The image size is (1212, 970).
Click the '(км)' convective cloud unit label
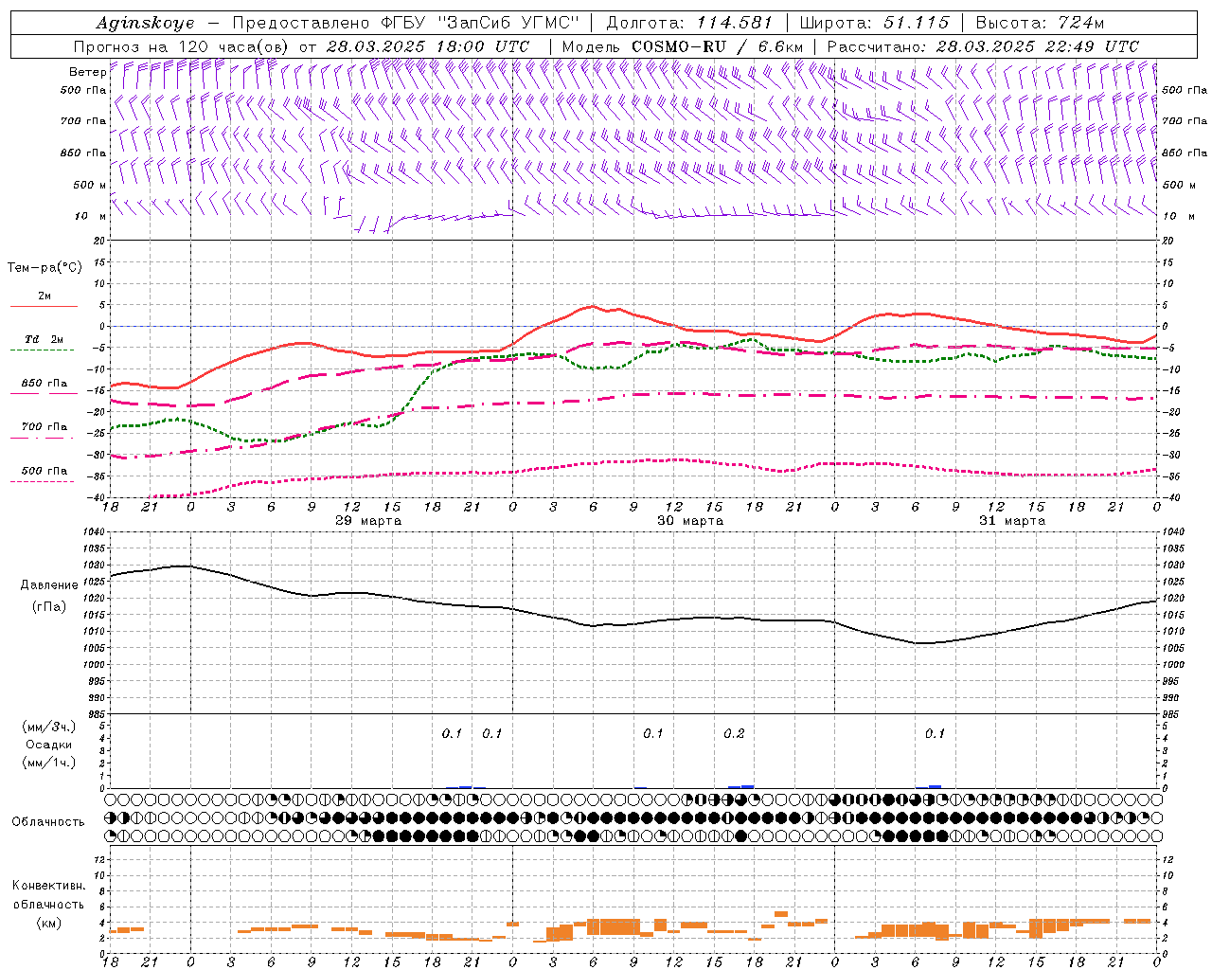point(49,923)
